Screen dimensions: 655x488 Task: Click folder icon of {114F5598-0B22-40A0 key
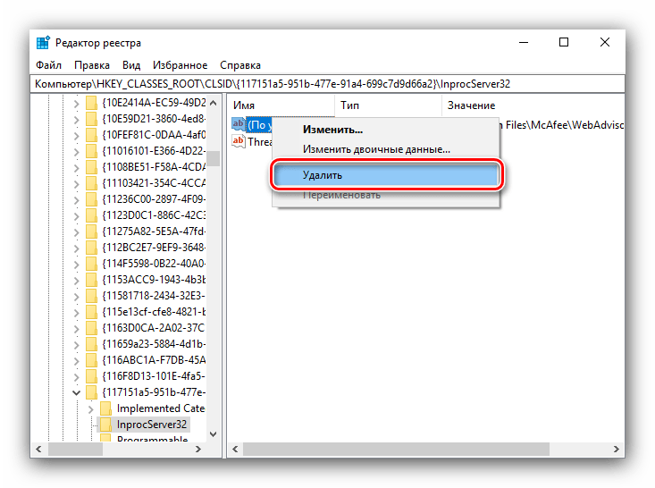point(91,264)
